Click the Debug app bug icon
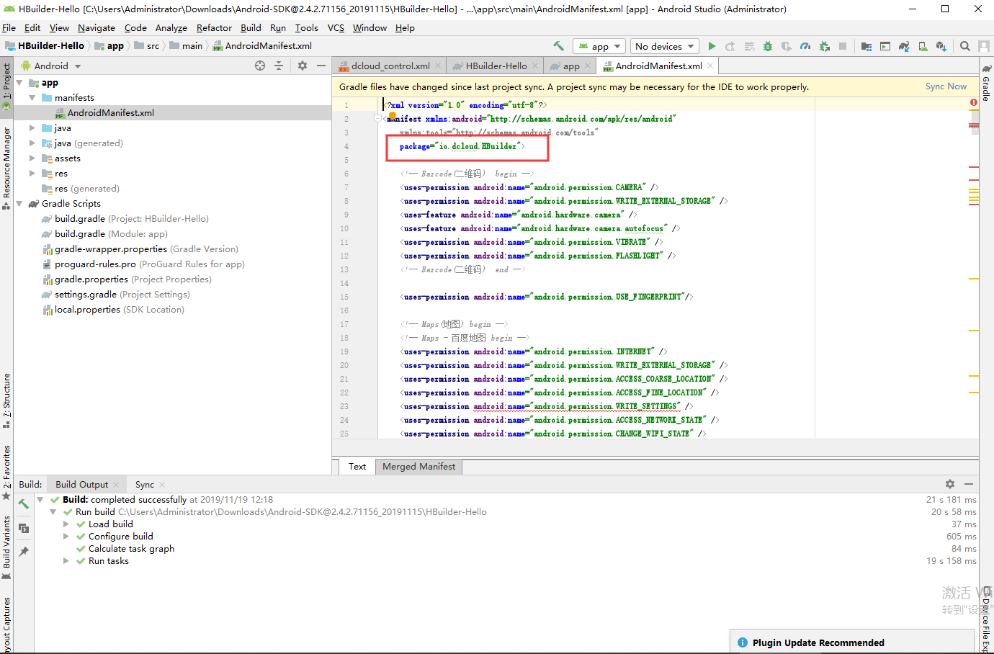Image resolution: width=994 pixels, height=654 pixels. pos(768,46)
